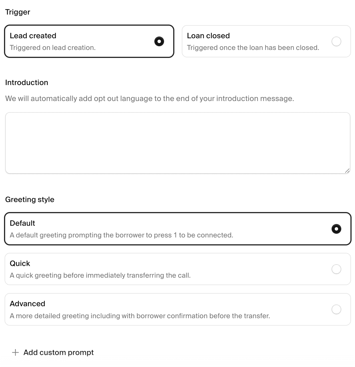Viewport: 355px width, 367px height.
Task: Click the plus icon beside Add custom prompt
Action: pyautogui.click(x=15, y=352)
